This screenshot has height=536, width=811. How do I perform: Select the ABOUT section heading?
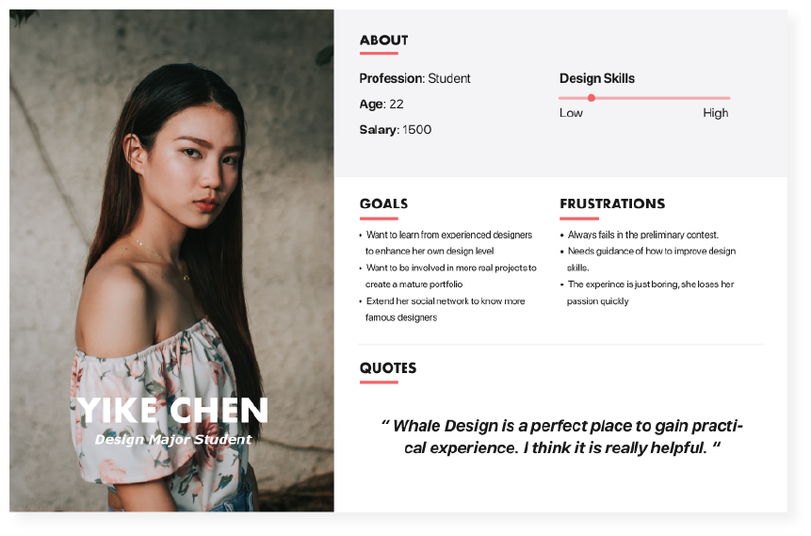click(383, 41)
